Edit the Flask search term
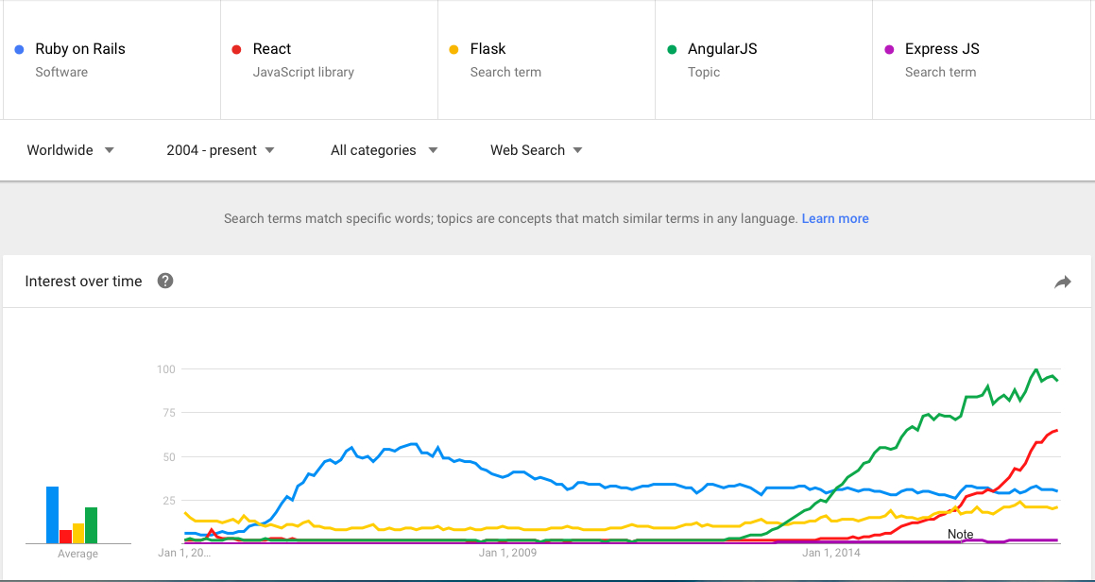 click(x=546, y=60)
